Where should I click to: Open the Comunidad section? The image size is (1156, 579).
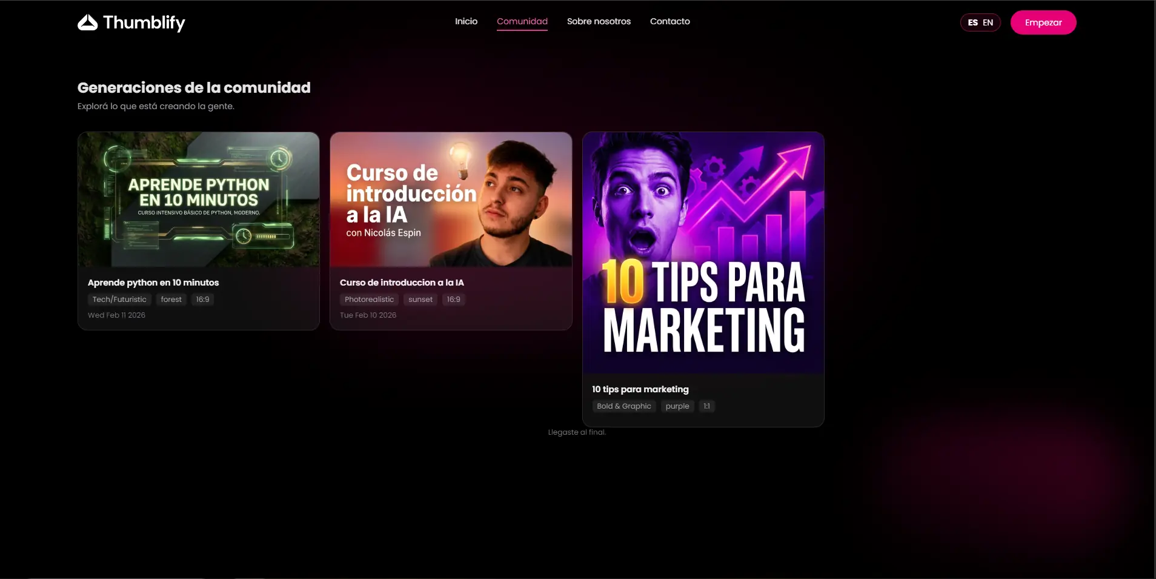[x=522, y=21]
